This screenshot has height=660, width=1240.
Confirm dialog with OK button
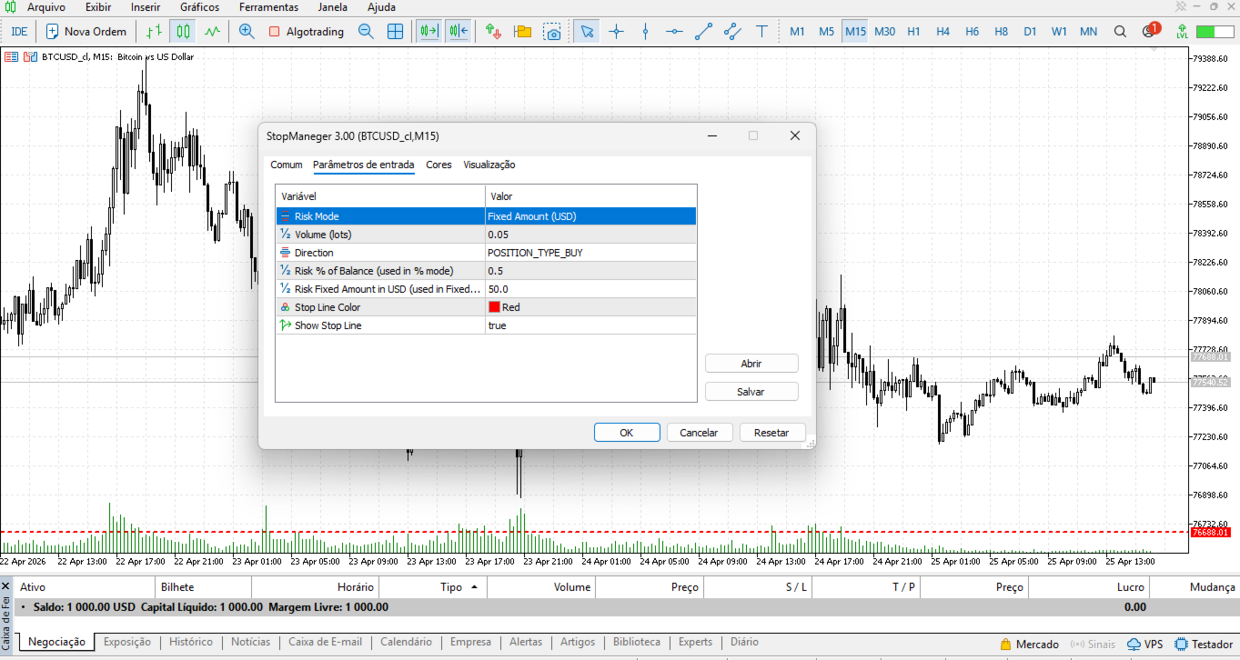point(627,433)
